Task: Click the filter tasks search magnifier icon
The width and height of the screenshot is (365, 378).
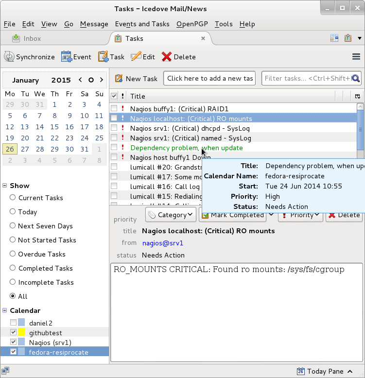Action: coord(356,78)
